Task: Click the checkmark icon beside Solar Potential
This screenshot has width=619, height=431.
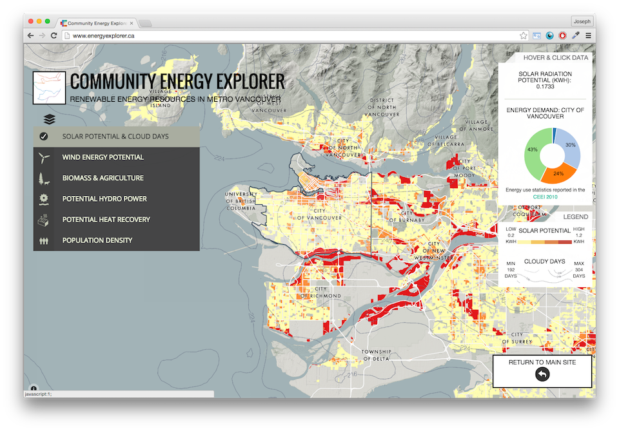Action: (44, 137)
